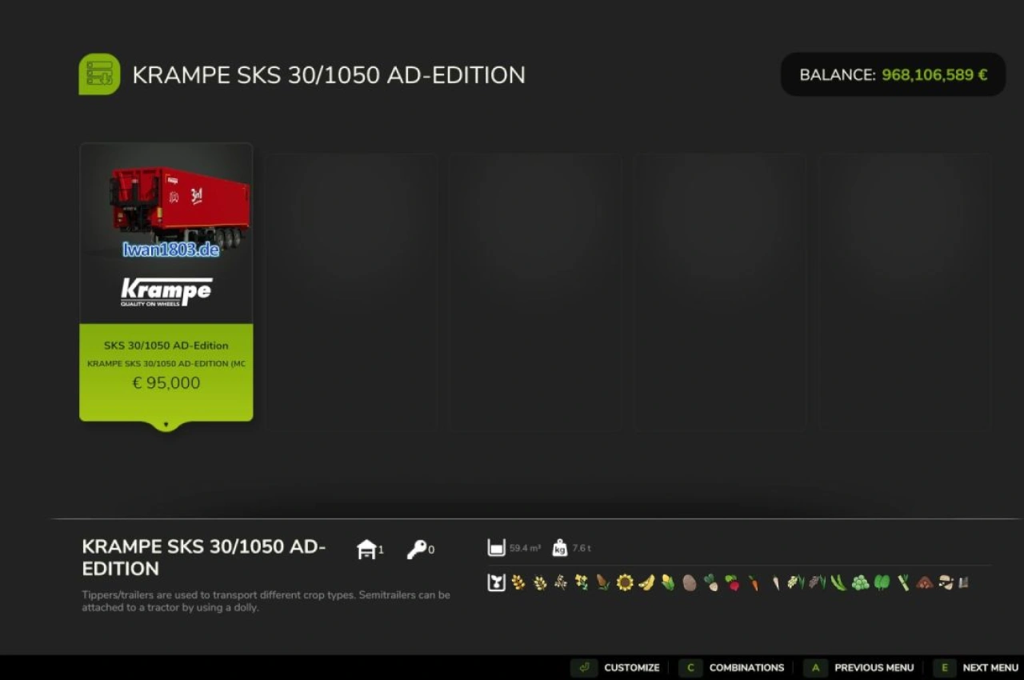The height and width of the screenshot is (680, 1024).
Task: Open the Combinations menu
Action: (746, 667)
